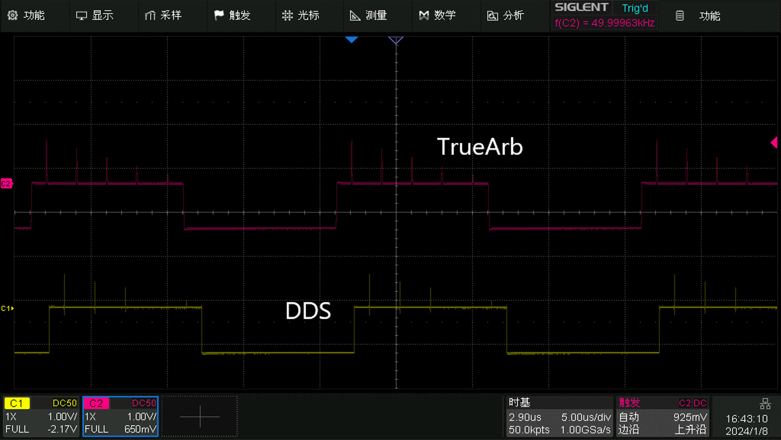Click the 光标 cursors grid icon

288,15
